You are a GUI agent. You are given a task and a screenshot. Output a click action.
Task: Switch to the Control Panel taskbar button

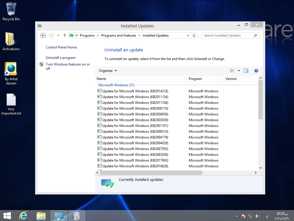click(x=59, y=216)
